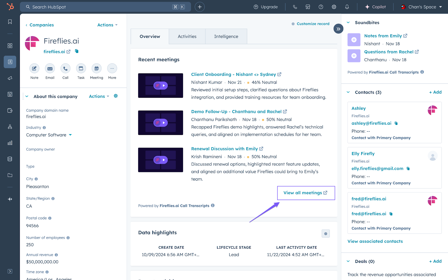
Task: Collapse the Soundbites section
Action: [x=348, y=23]
